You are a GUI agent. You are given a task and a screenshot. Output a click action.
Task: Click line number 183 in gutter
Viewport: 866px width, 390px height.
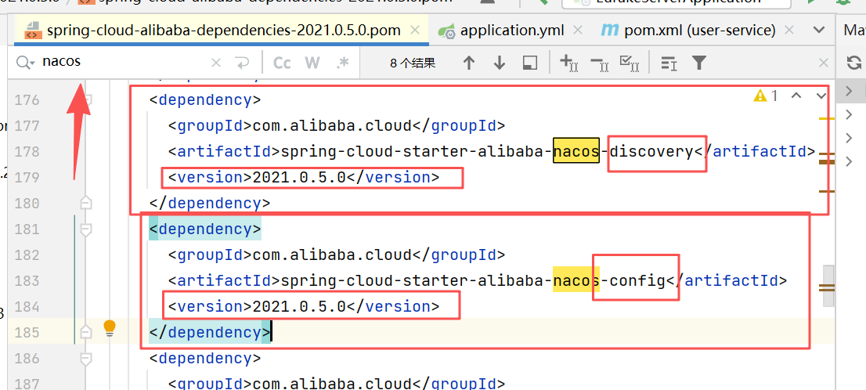coord(27,280)
